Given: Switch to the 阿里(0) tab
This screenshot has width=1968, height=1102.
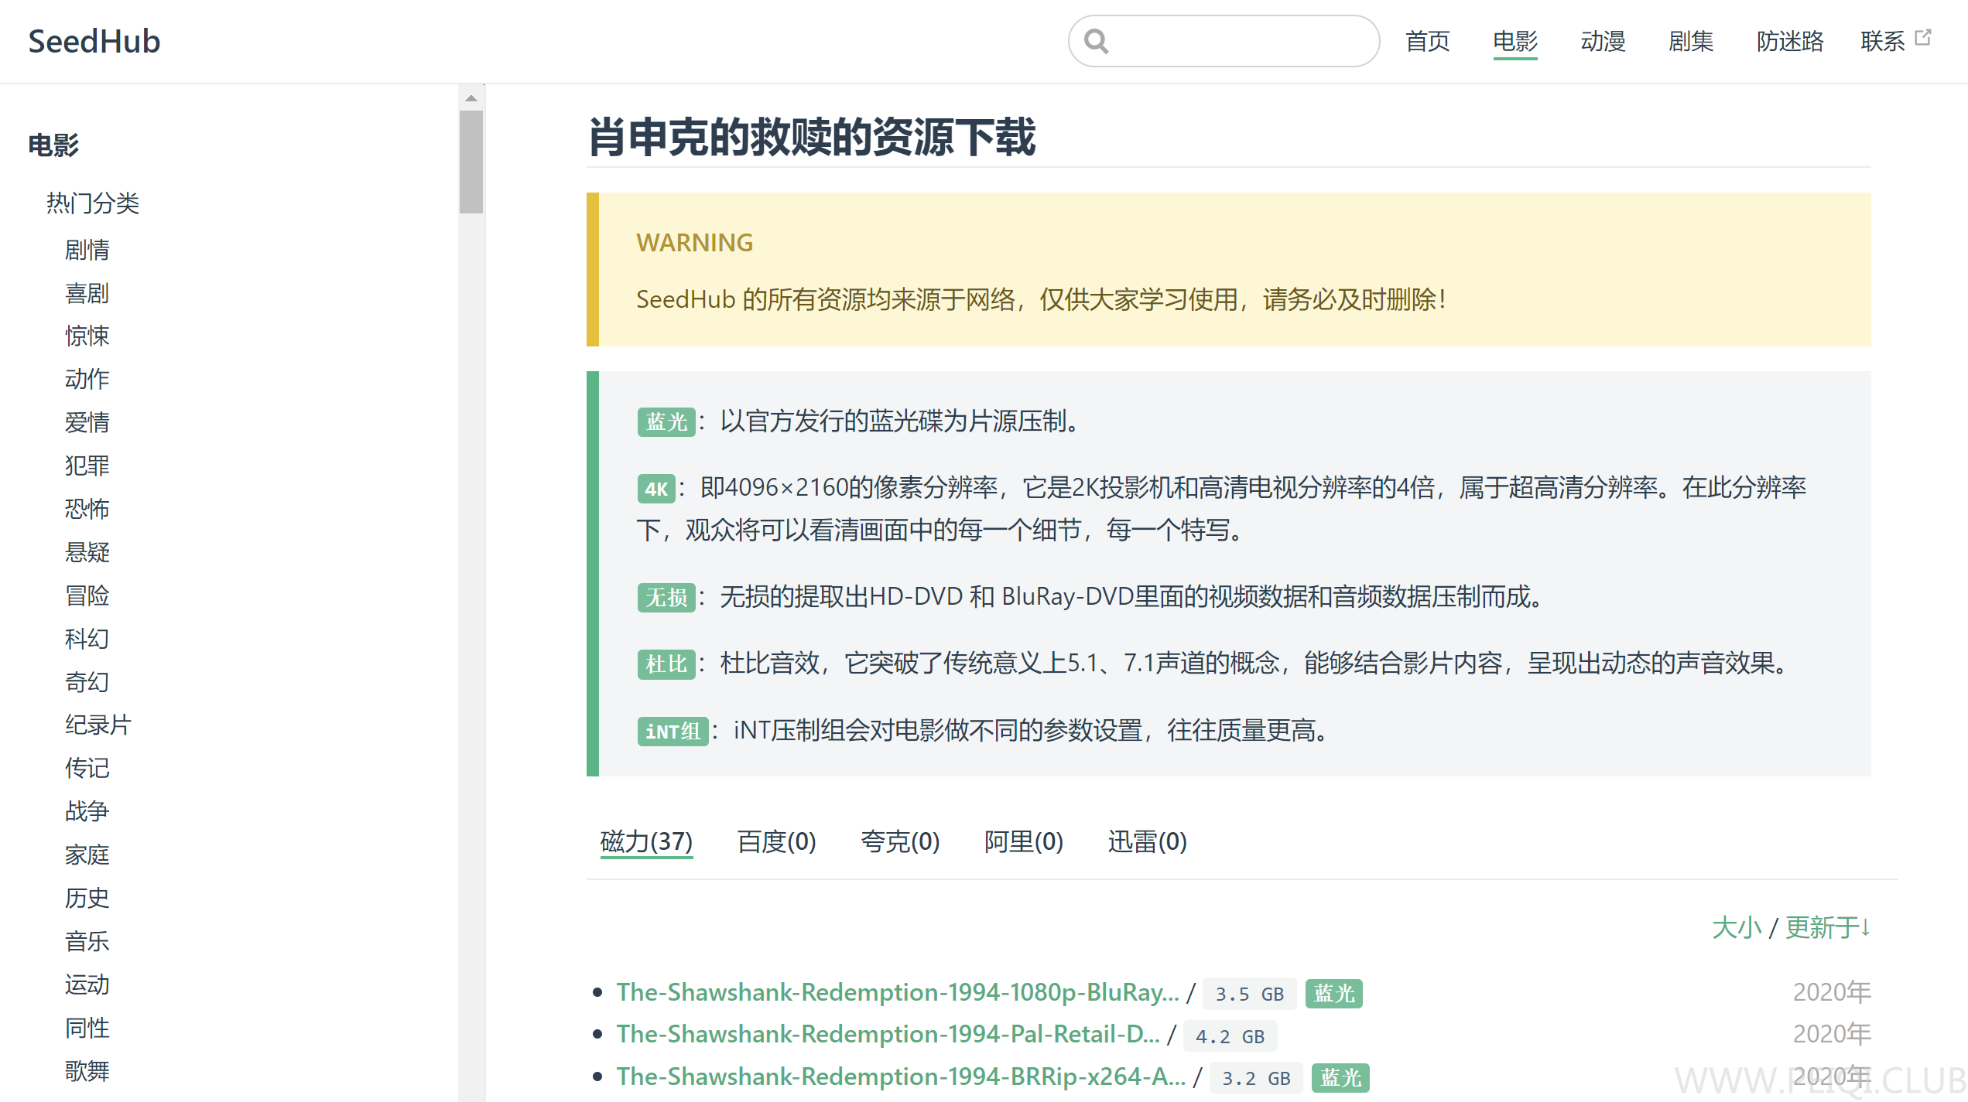Looking at the screenshot, I should [x=1024, y=841].
